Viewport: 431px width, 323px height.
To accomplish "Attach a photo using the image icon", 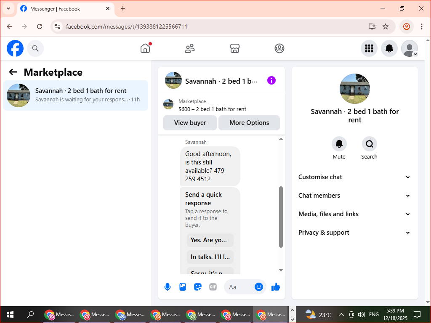I will pyautogui.click(x=183, y=287).
